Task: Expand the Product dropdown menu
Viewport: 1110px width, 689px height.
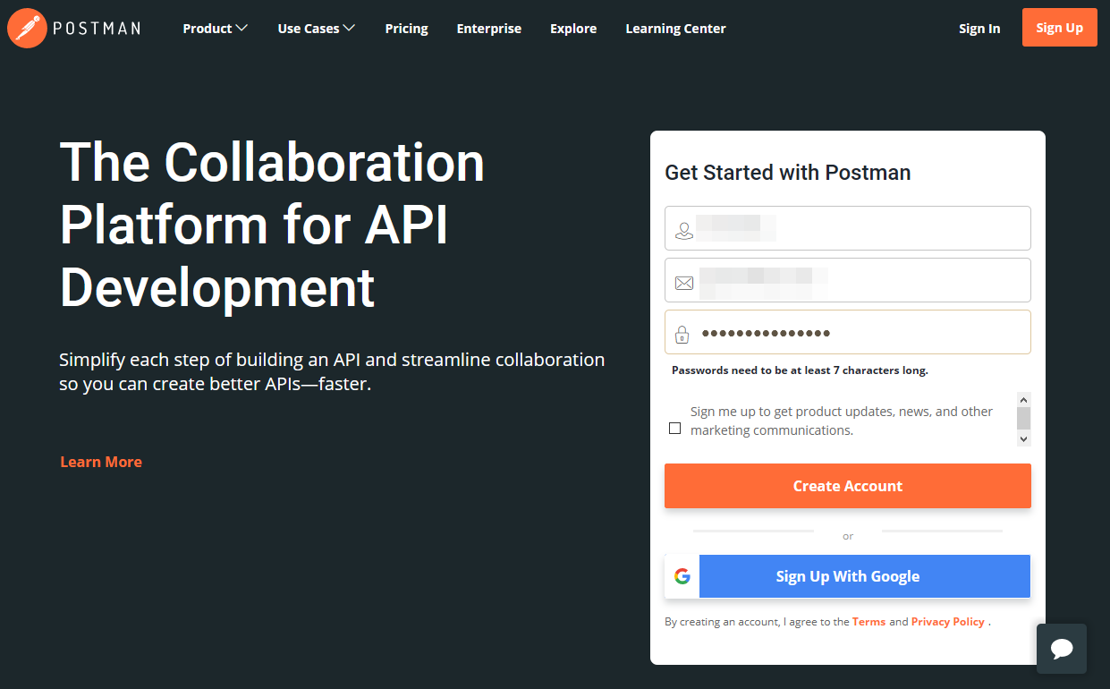Action: 215,29
